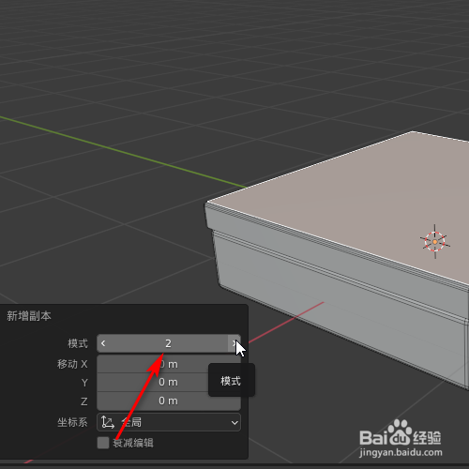
Task: Enable the 衰减编辑 checkbox
Action: pos(103,443)
